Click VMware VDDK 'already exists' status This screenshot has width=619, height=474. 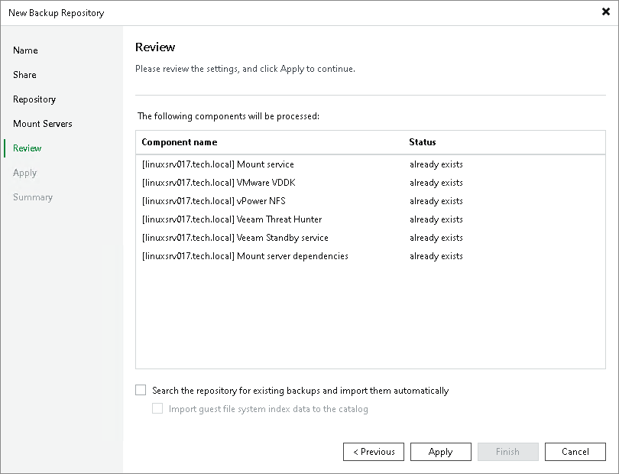pos(436,183)
